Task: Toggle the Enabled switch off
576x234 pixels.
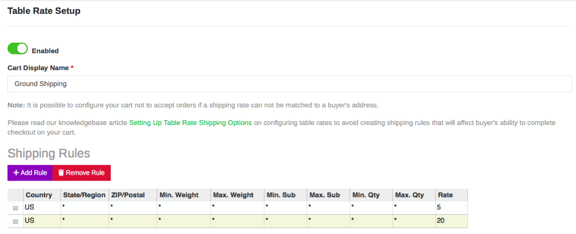Action: click(18, 49)
